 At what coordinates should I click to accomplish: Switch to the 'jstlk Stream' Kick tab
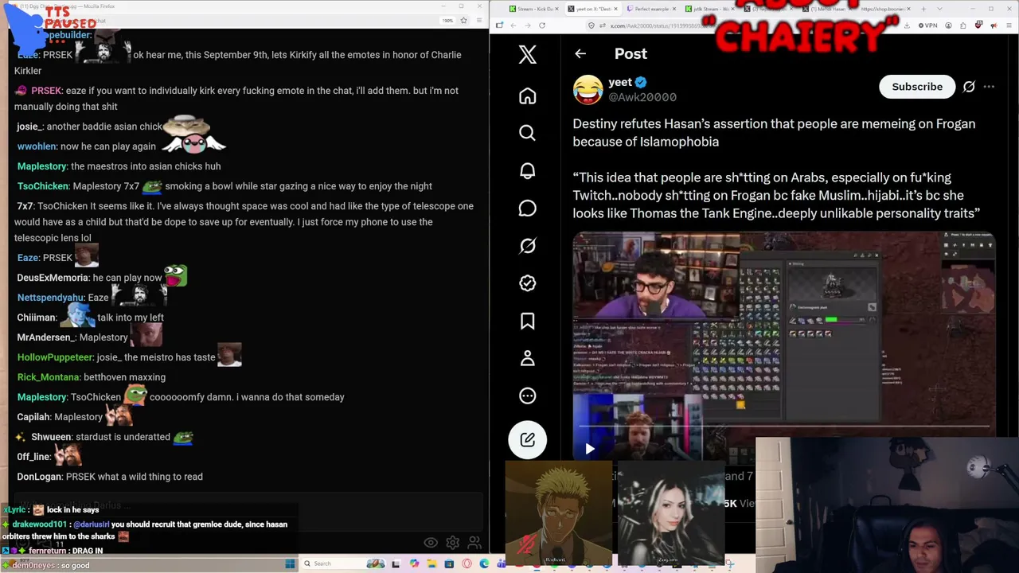(711, 9)
